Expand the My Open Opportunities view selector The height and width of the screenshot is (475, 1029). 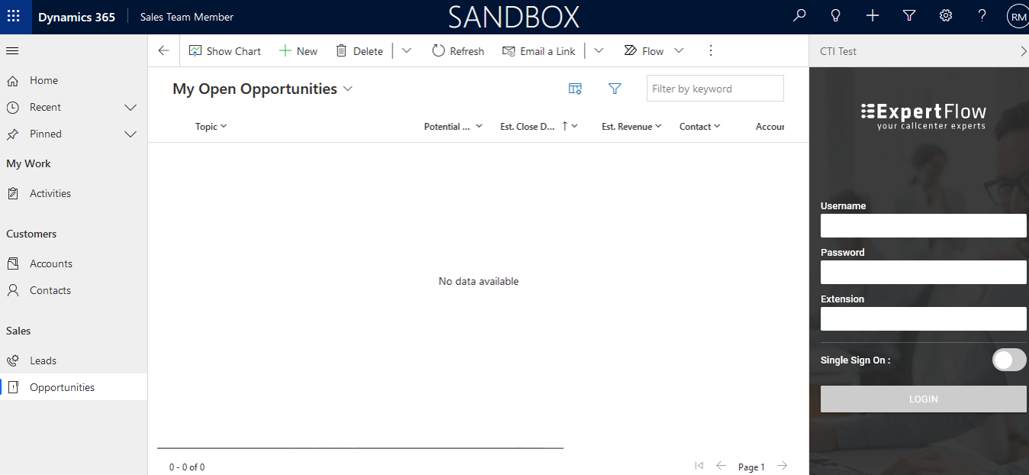[348, 89]
